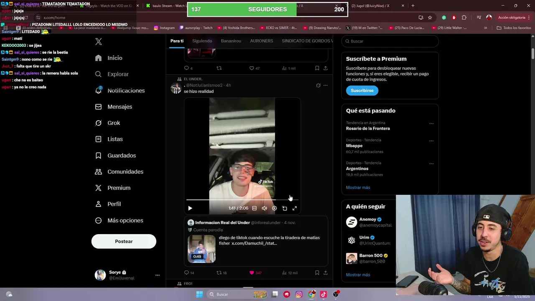Bookmark this page star icon
Screen dimensions: 535x301
point(430,18)
